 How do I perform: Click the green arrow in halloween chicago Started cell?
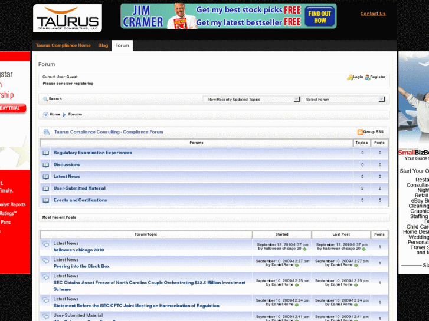pyautogui.click(x=304, y=249)
